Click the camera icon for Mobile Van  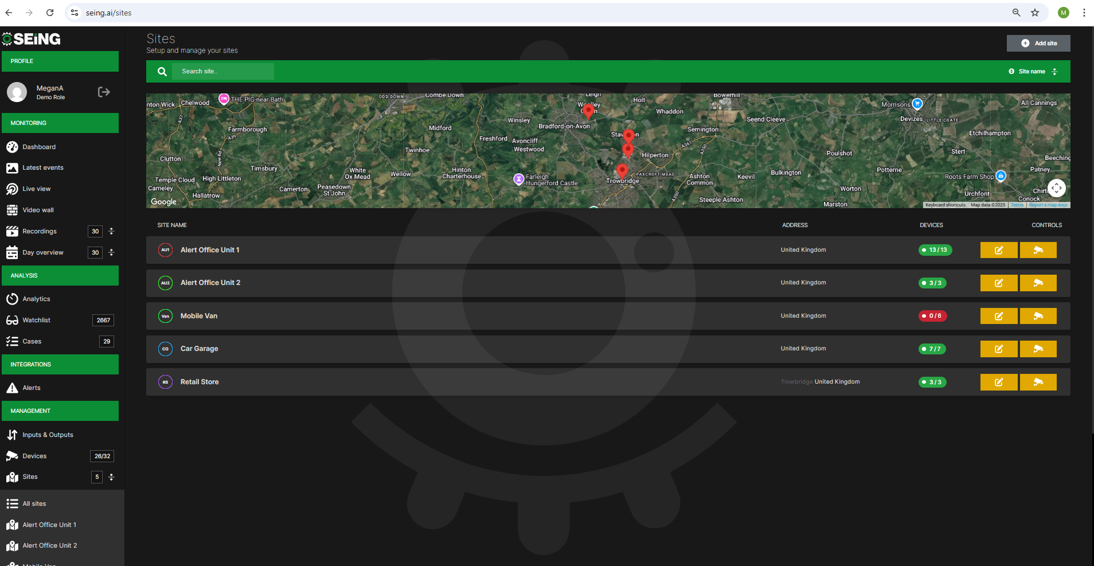[x=1038, y=316]
